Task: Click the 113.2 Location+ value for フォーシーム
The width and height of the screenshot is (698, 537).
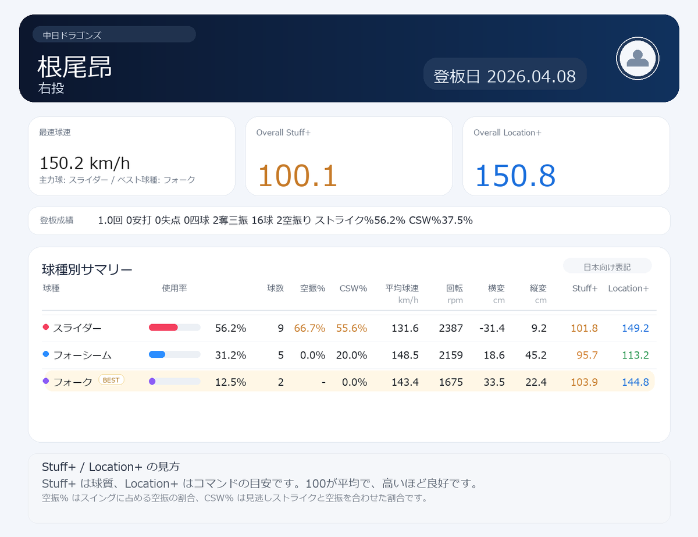Action: [635, 355]
